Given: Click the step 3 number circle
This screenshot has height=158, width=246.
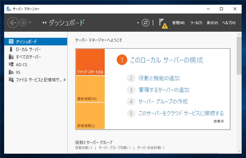Looking at the screenshot, I should (x=131, y=90).
